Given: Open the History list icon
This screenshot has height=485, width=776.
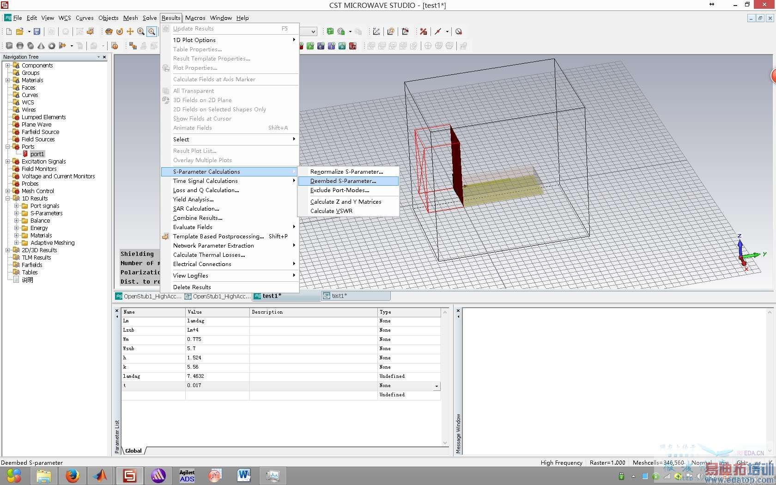Looking at the screenshot, I should pyautogui.click(x=115, y=46).
